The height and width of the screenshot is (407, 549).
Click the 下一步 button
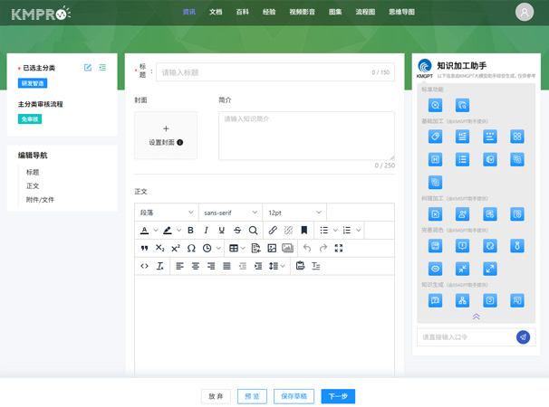point(338,396)
